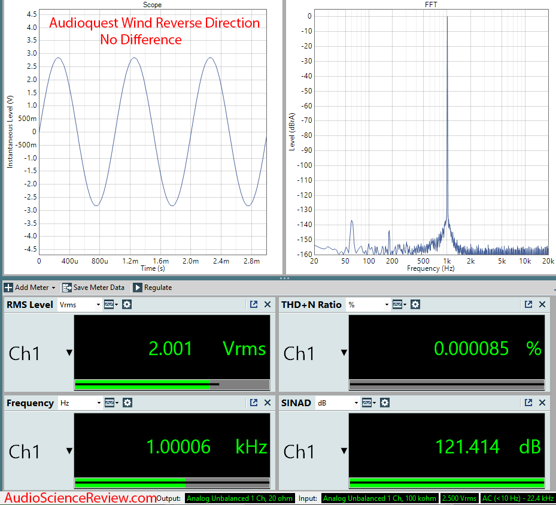Open the Add Meter dropdown arrow
Screen dimensions: 556x505
click(53, 288)
